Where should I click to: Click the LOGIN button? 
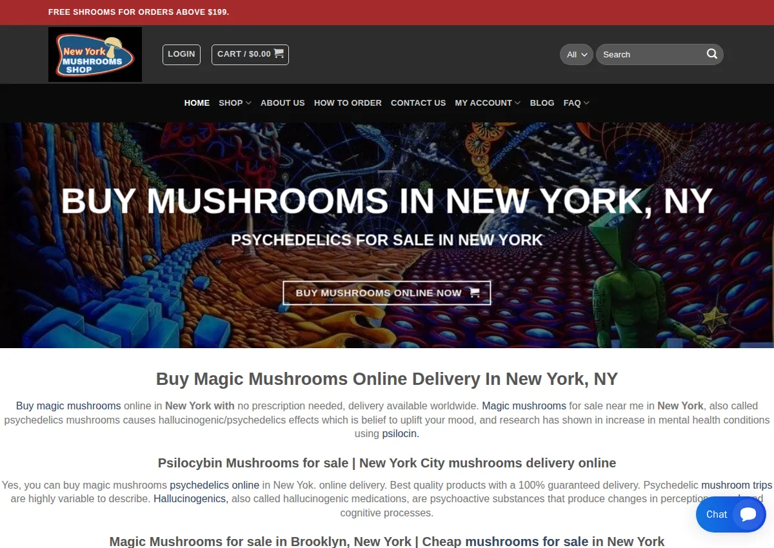click(x=181, y=54)
